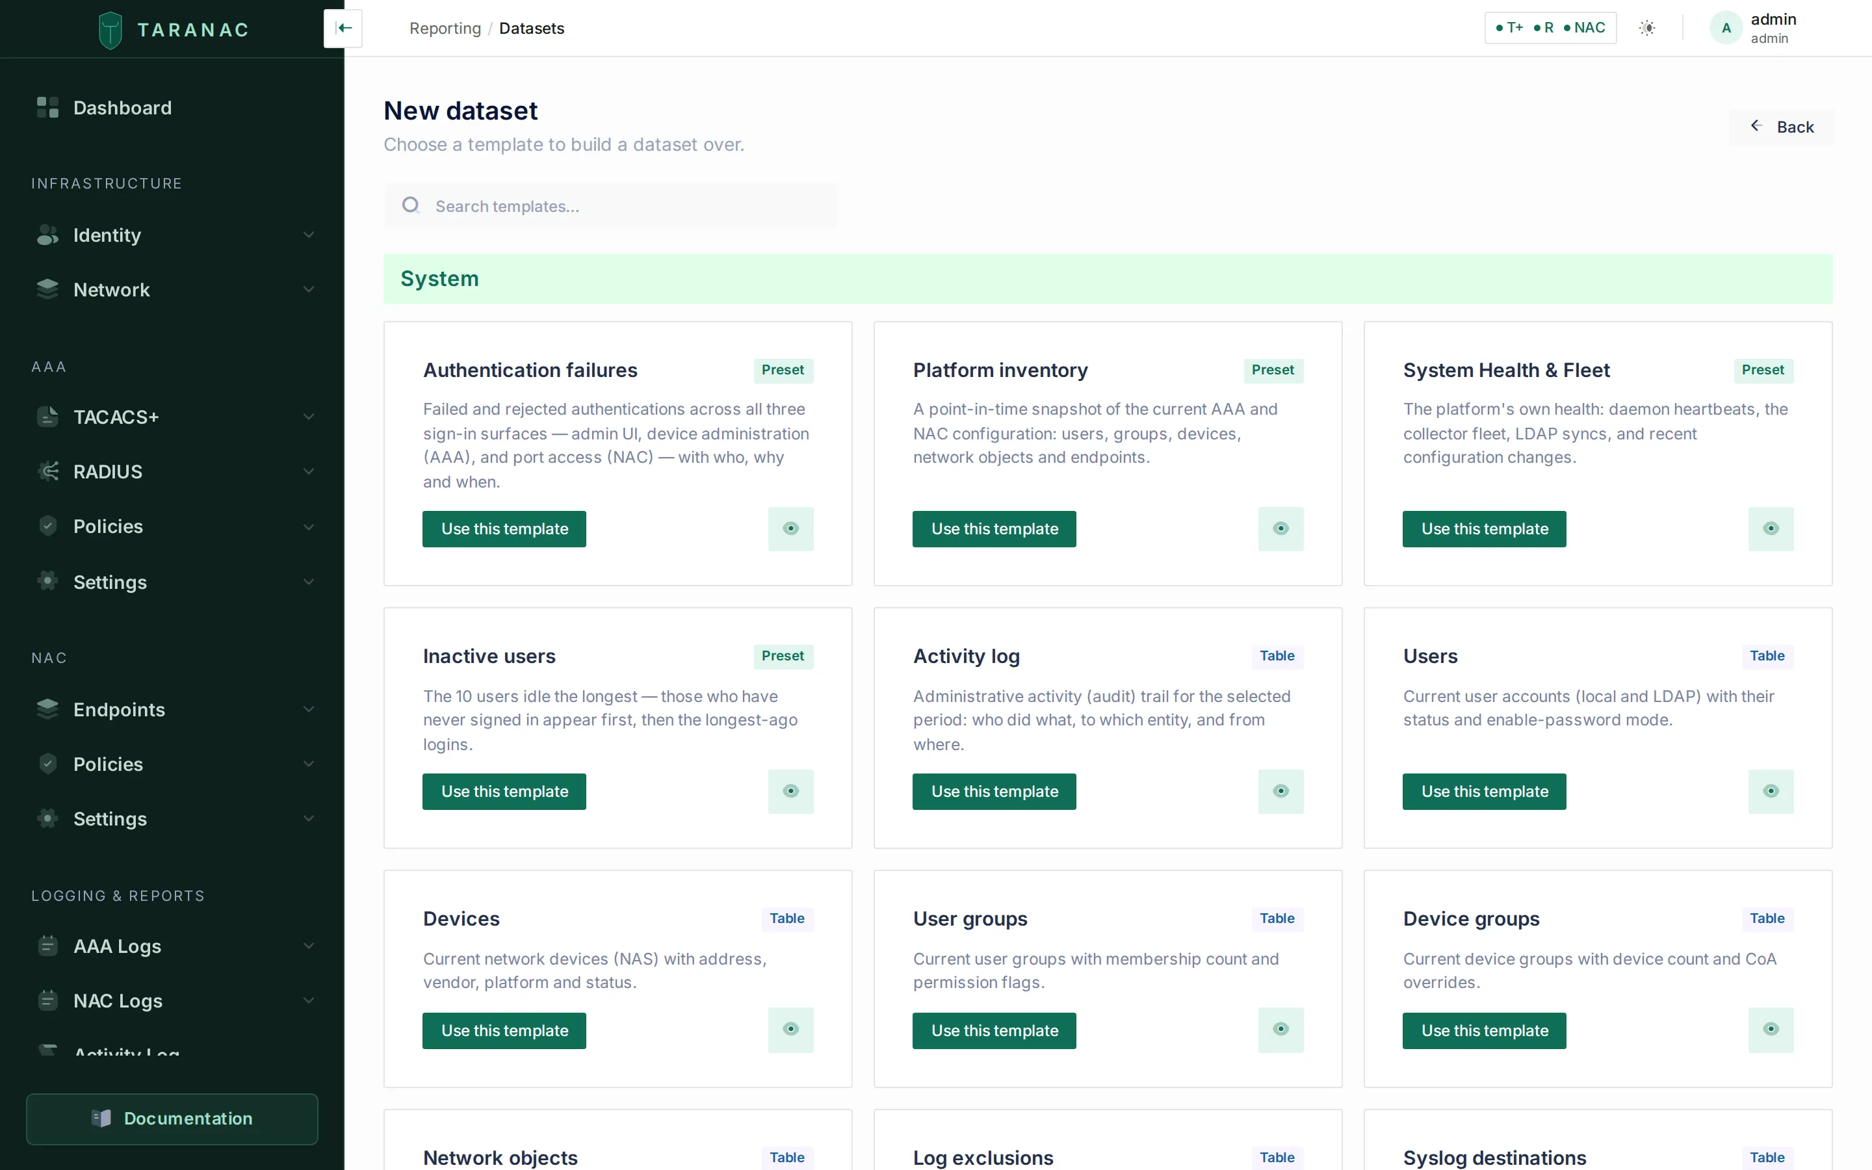Open the NAC Policies menu item
The height and width of the screenshot is (1170, 1872).
point(172,764)
